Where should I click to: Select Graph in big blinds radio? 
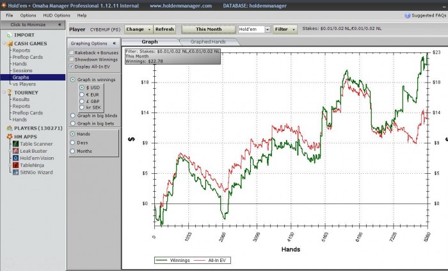(73, 116)
